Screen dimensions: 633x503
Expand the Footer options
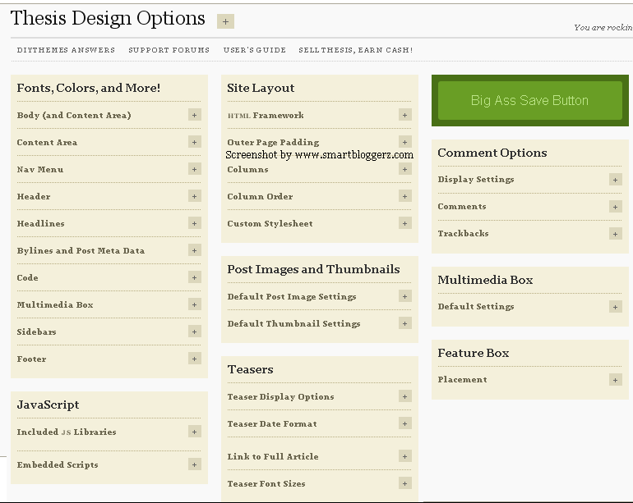pyautogui.click(x=195, y=359)
